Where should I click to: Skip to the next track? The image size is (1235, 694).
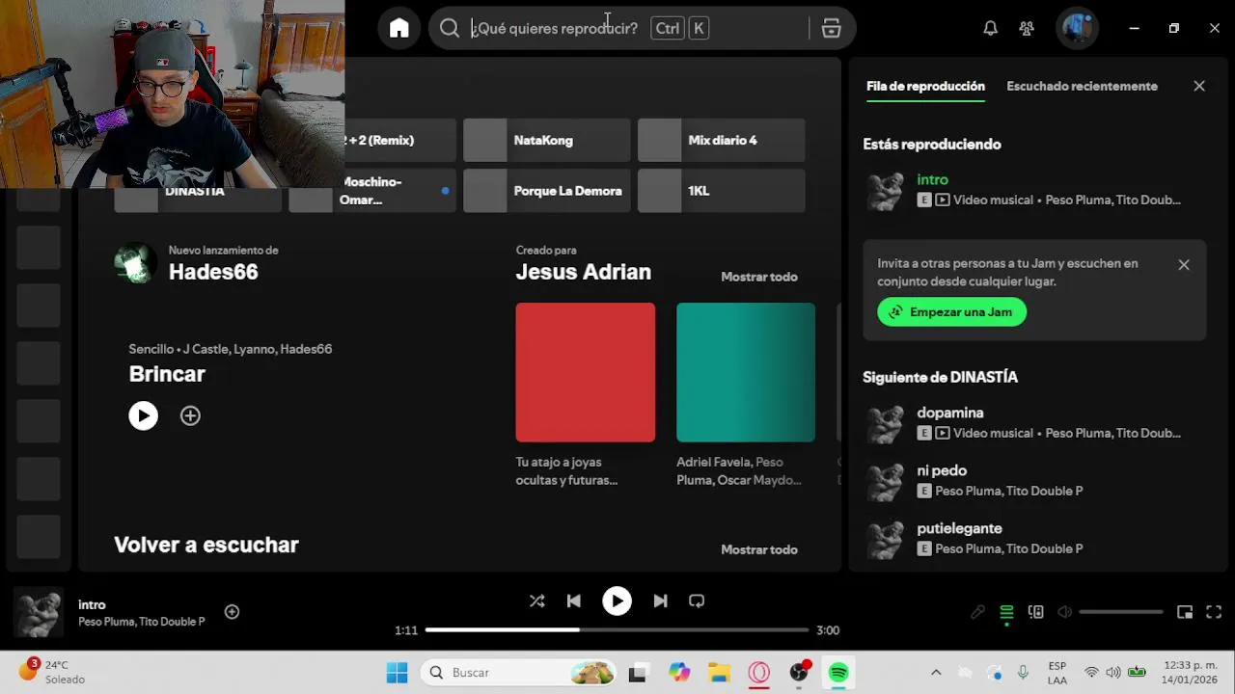(660, 601)
